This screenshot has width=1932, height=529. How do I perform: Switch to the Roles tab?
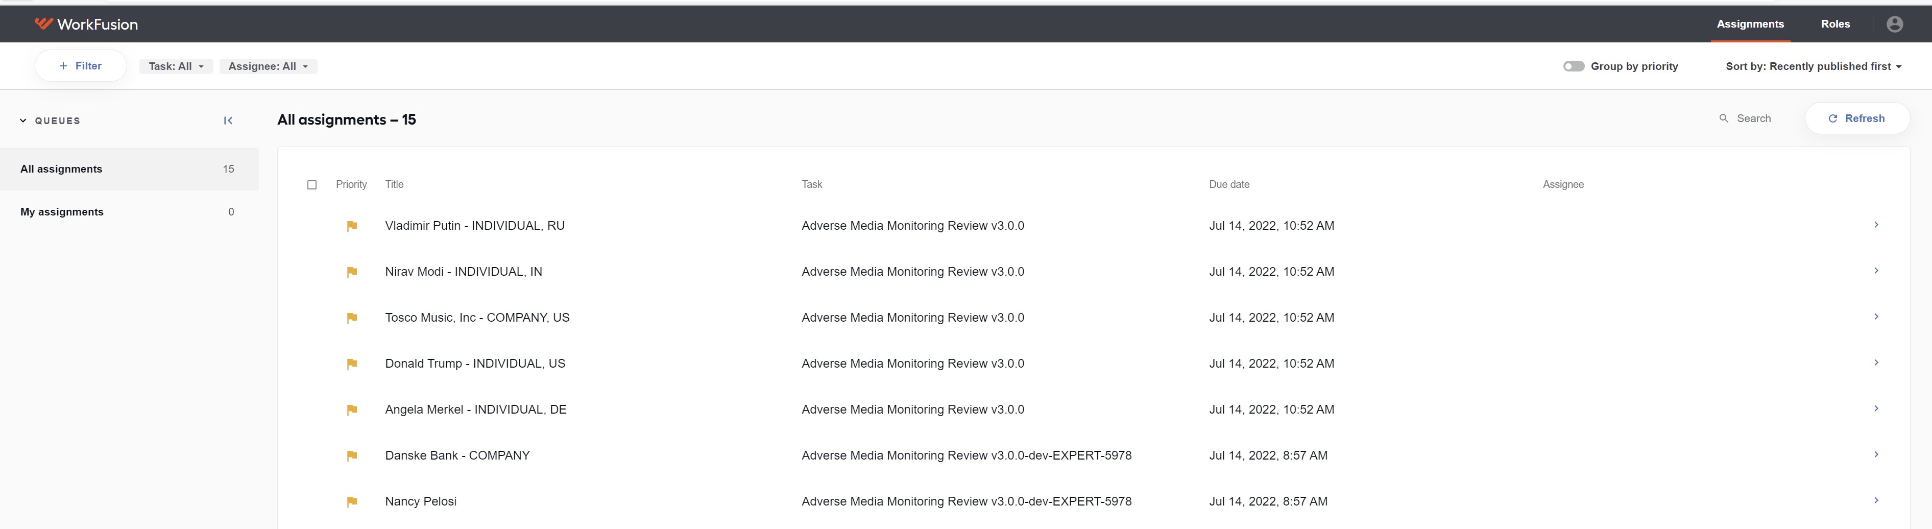coord(1834,24)
